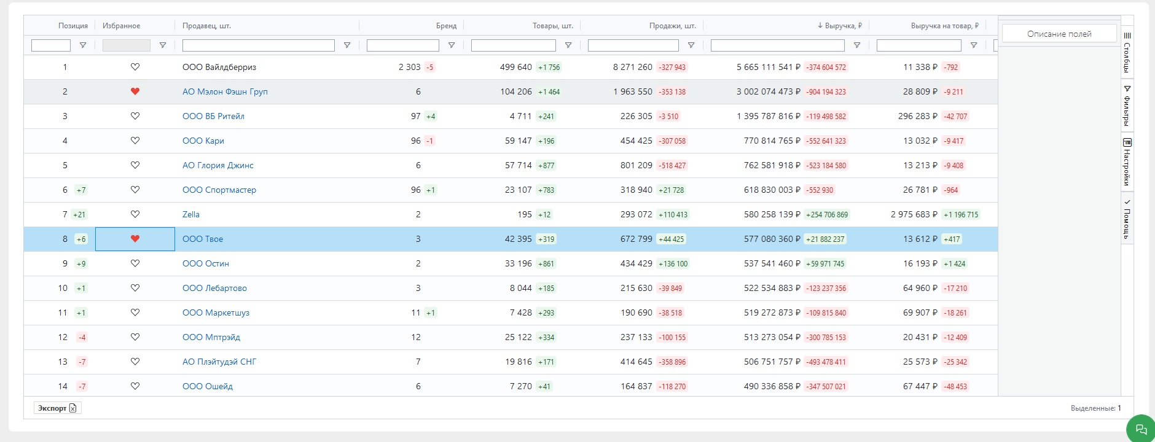Screen dimensions: 1155x442
Task: Open the Фильтры side panel tab
Action: click(x=1127, y=106)
